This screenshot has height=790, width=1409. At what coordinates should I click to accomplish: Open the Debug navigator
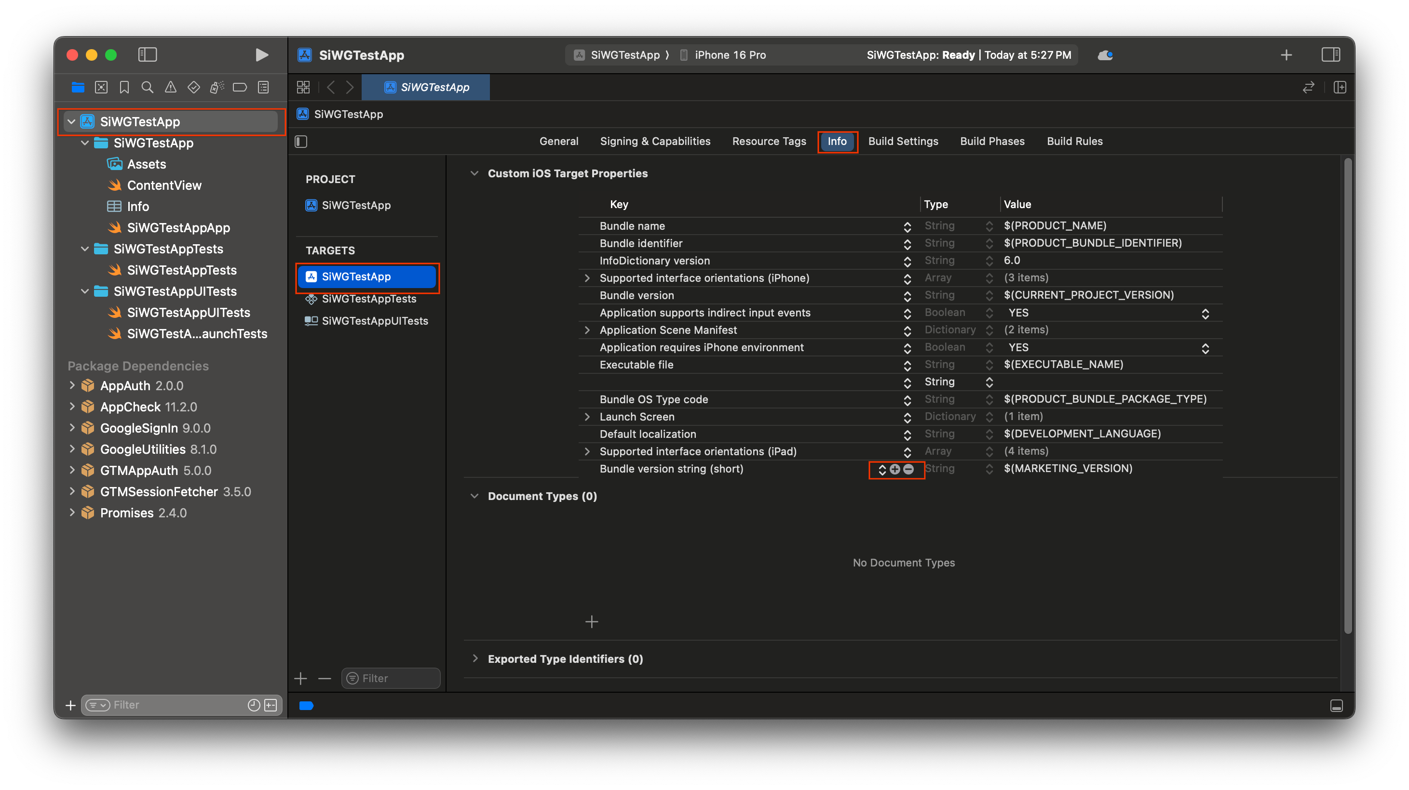pos(217,87)
